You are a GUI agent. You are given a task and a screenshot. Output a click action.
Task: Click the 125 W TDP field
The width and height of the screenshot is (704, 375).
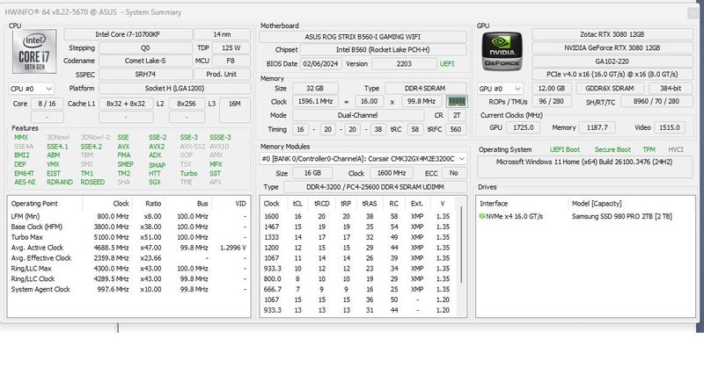pos(231,48)
